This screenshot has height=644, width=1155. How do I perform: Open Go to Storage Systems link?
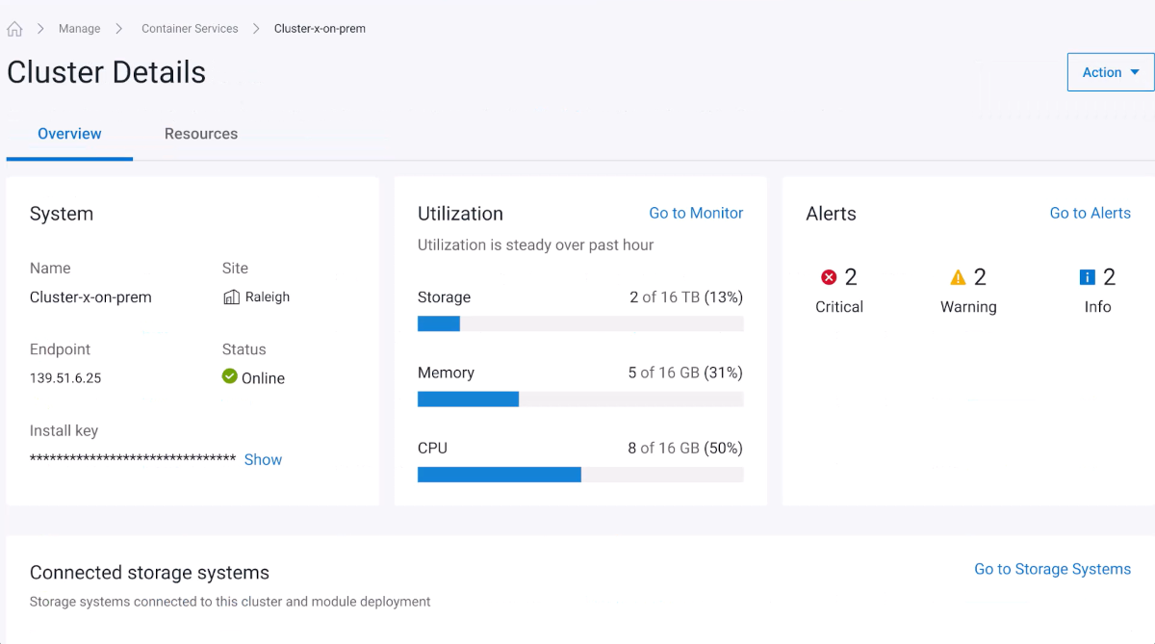pyautogui.click(x=1052, y=569)
